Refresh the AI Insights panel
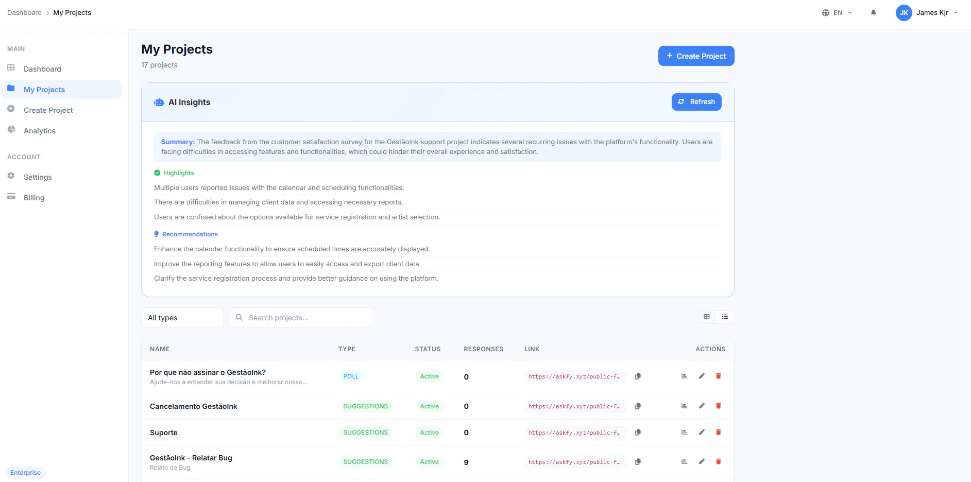Screen dimensions: 971x482 tap(696, 102)
